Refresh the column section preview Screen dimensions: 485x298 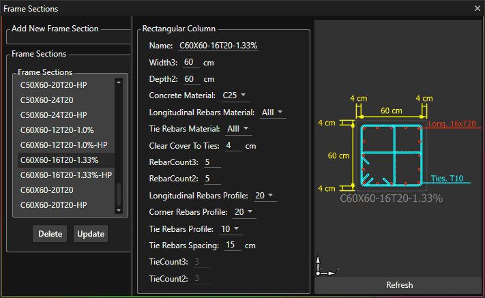pos(399,285)
